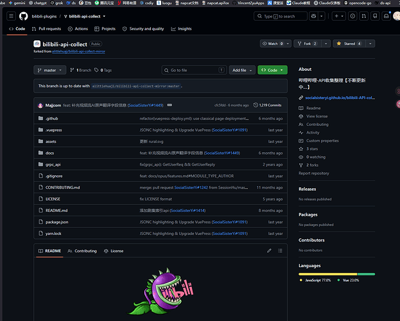Open the Add file dropdown
This screenshot has width=400, height=321.
coord(242,70)
